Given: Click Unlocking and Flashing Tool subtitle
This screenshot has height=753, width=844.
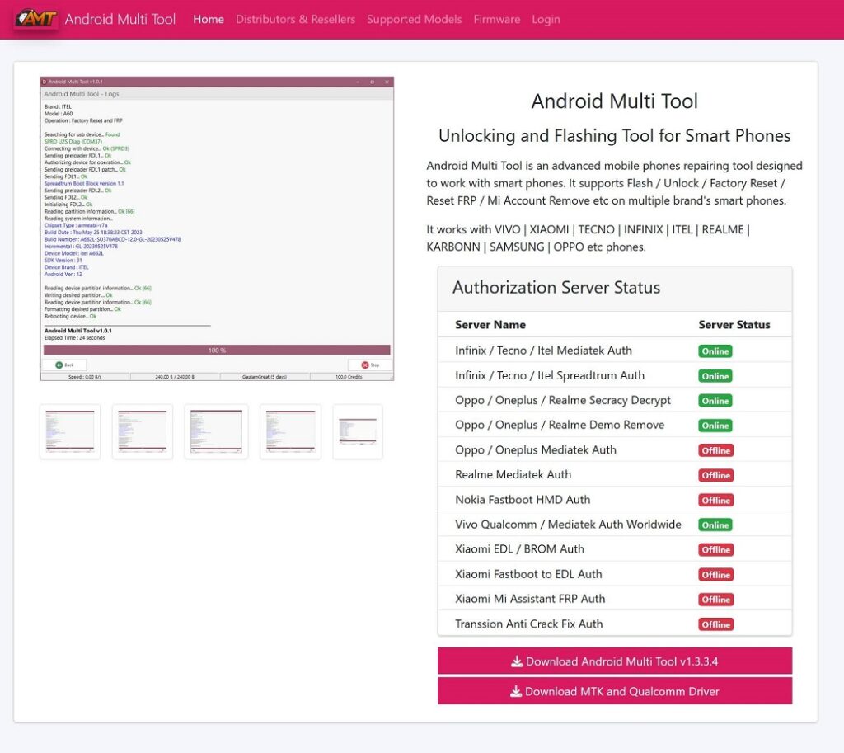Looking at the screenshot, I should (615, 136).
